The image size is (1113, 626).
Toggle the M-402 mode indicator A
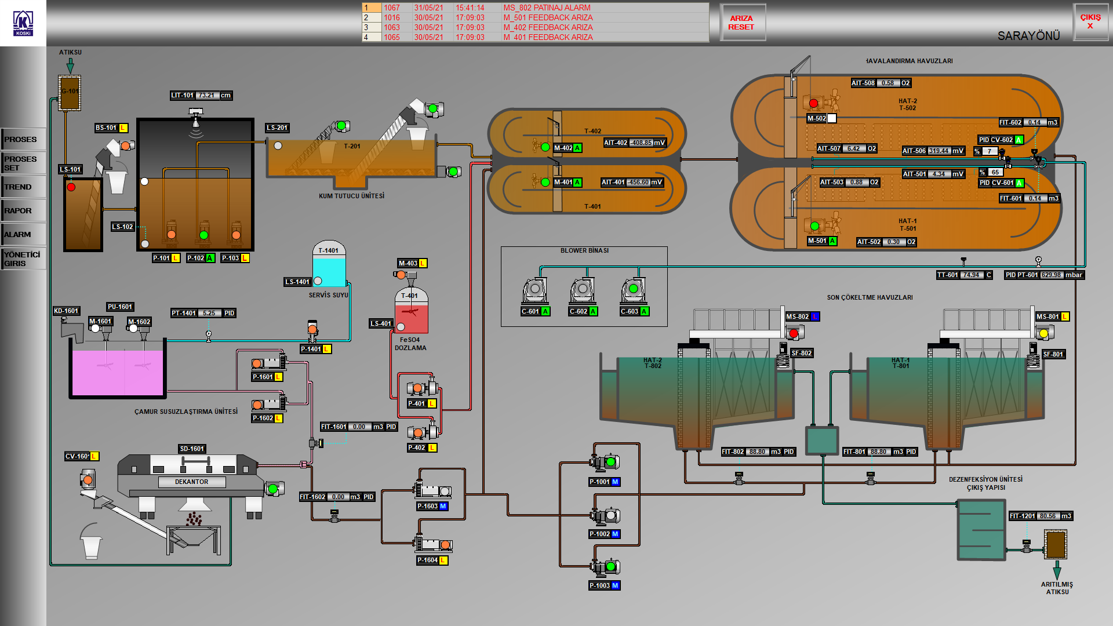point(577,148)
